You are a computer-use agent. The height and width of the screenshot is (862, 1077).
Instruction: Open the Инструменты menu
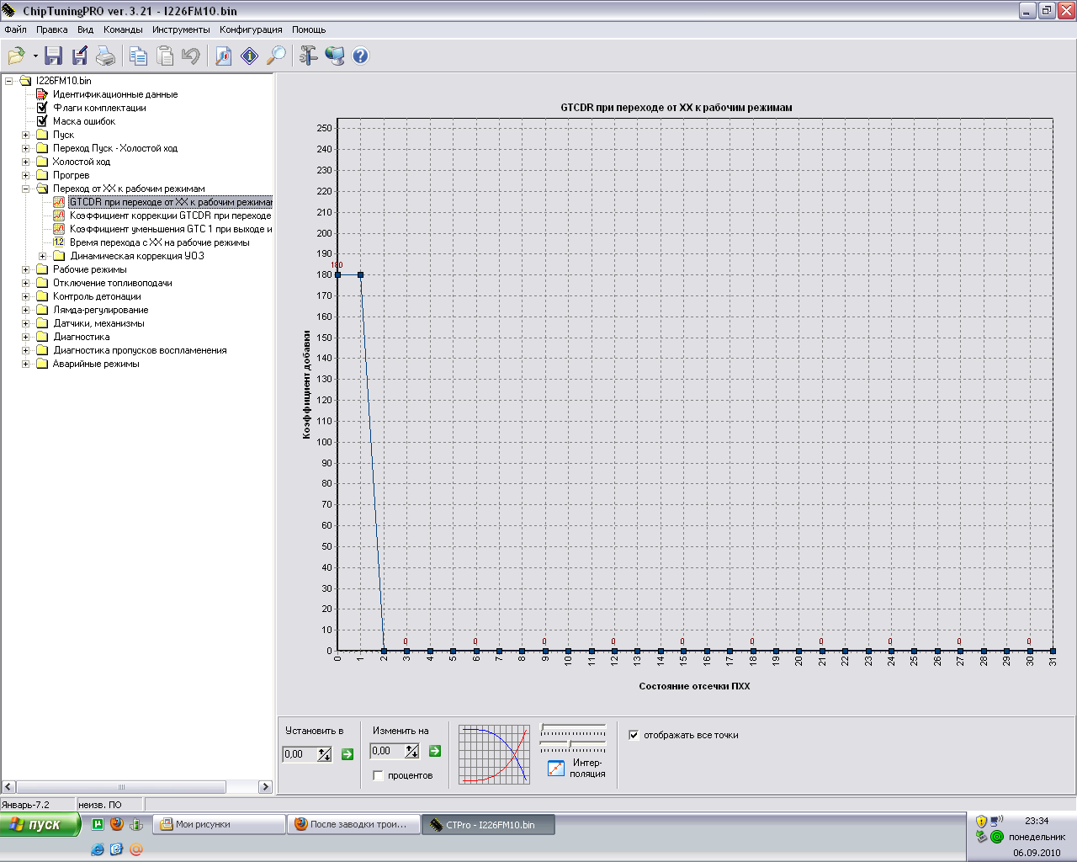coord(181,29)
